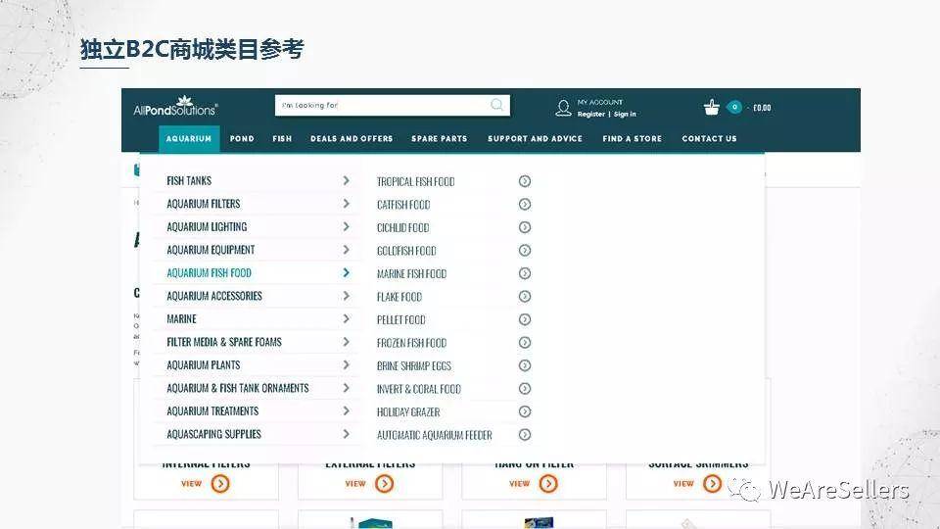Viewport: 940px width, 529px height.
Task: Click the AllPondSolutions logo
Action: (x=175, y=106)
